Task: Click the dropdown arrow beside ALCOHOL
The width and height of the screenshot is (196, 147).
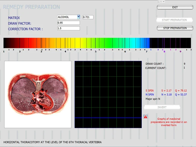Action: click(x=78, y=17)
